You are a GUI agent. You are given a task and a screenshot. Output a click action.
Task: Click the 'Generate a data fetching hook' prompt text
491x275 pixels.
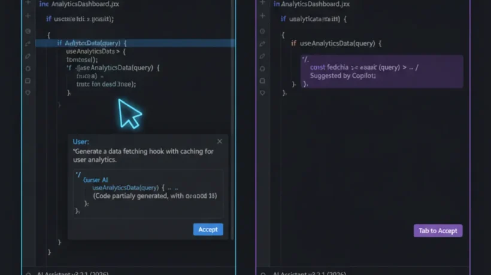143,155
